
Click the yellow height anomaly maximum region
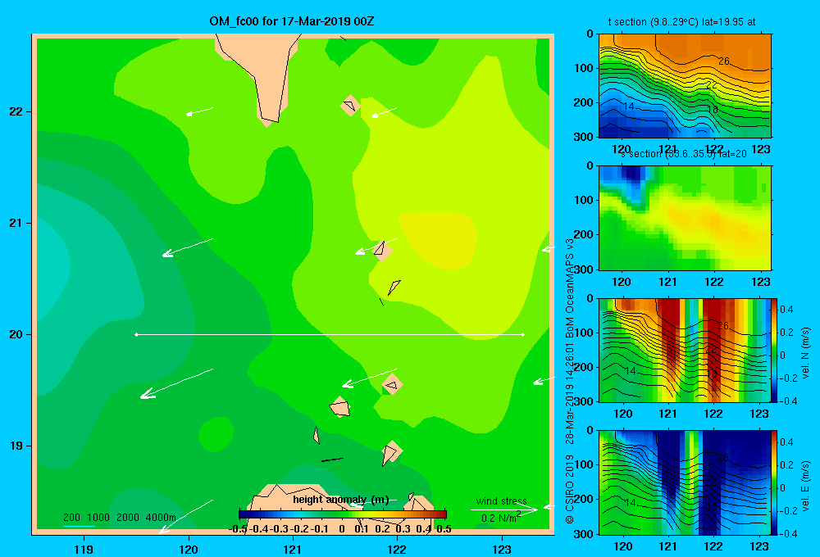tap(438, 239)
